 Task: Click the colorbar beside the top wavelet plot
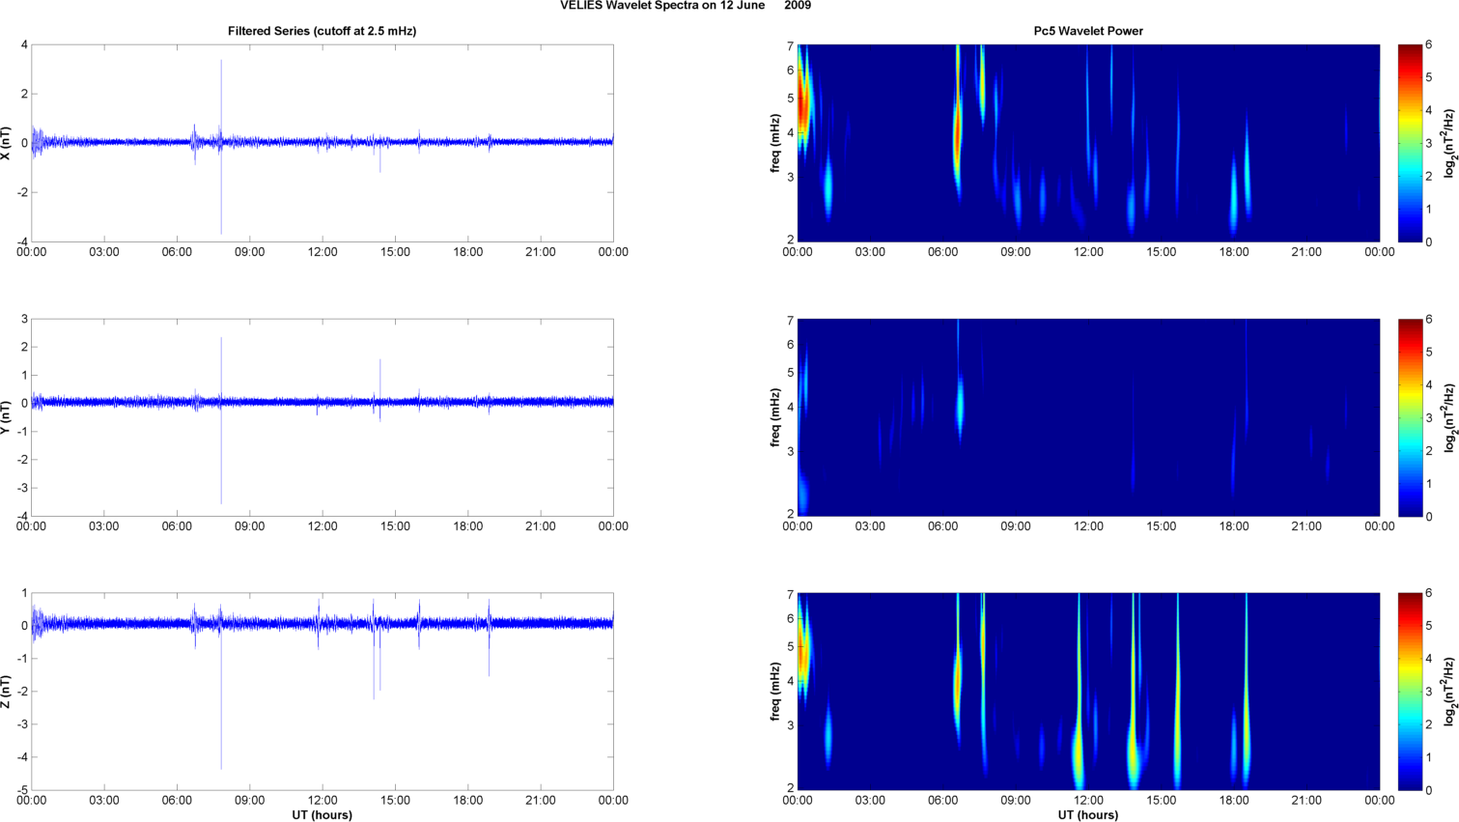[1410, 143]
